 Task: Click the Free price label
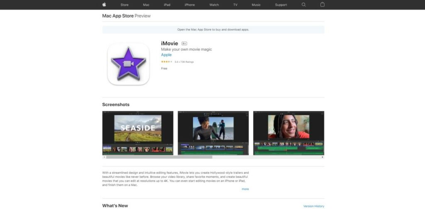point(164,68)
